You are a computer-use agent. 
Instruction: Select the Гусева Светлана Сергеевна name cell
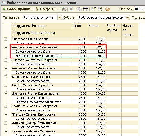41,85
